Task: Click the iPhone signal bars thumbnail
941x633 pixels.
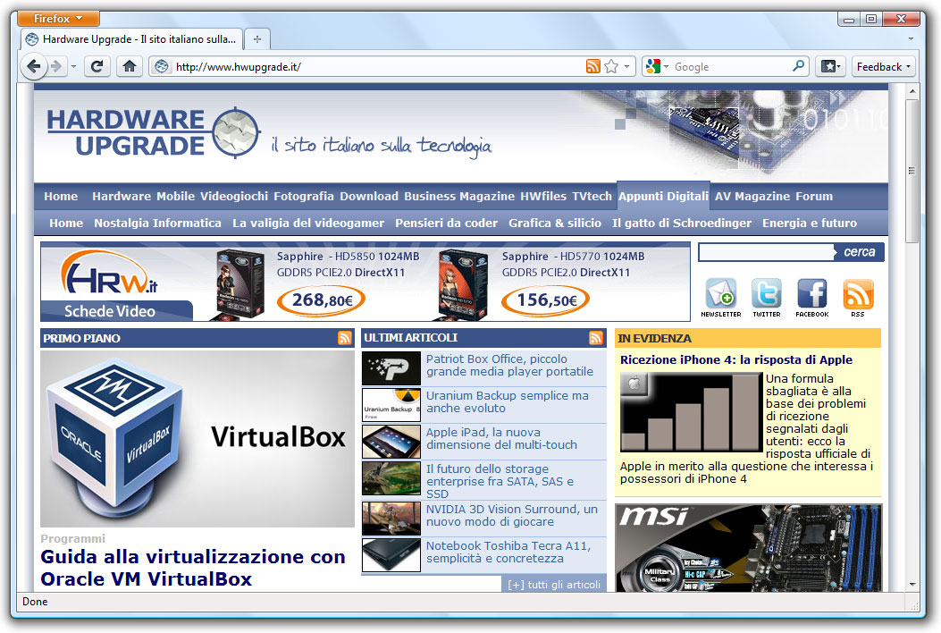Action: pos(691,412)
